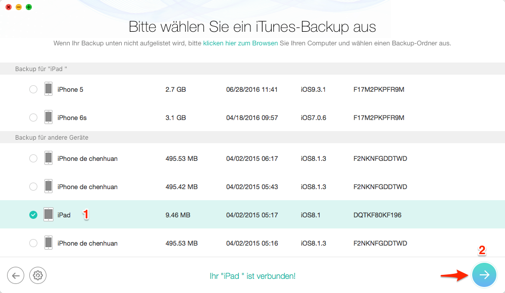Click serial 'F17M2PKPFR9M' in iPhone 5 row
The height and width of the screenshot is (293, 505).
click(x=379, y=89)
